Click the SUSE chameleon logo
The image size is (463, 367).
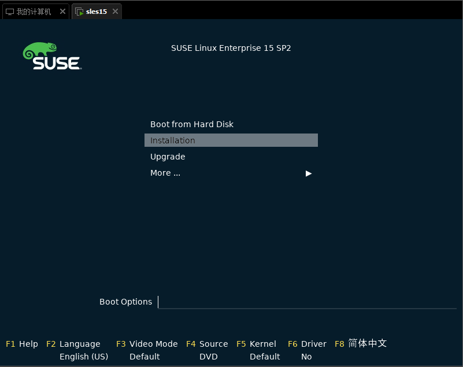pos(52,56)
